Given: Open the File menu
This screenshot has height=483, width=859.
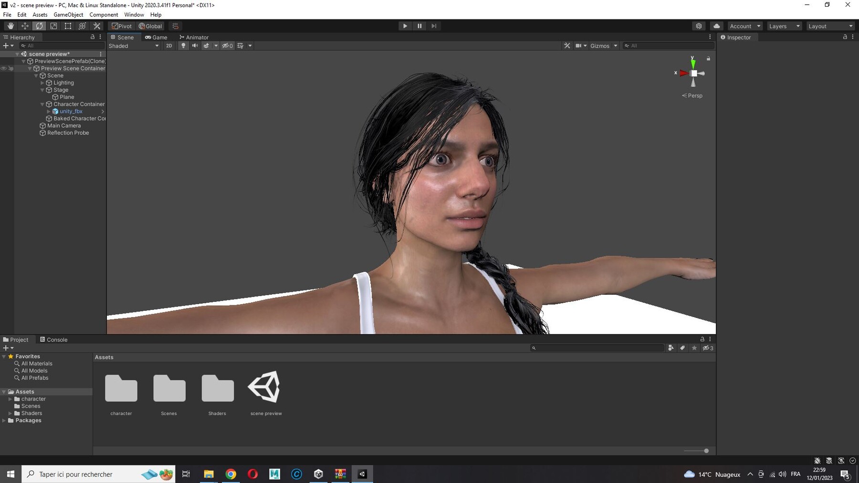Looking at the screenshot, I should pyautogui.click(x=7, y=15).
